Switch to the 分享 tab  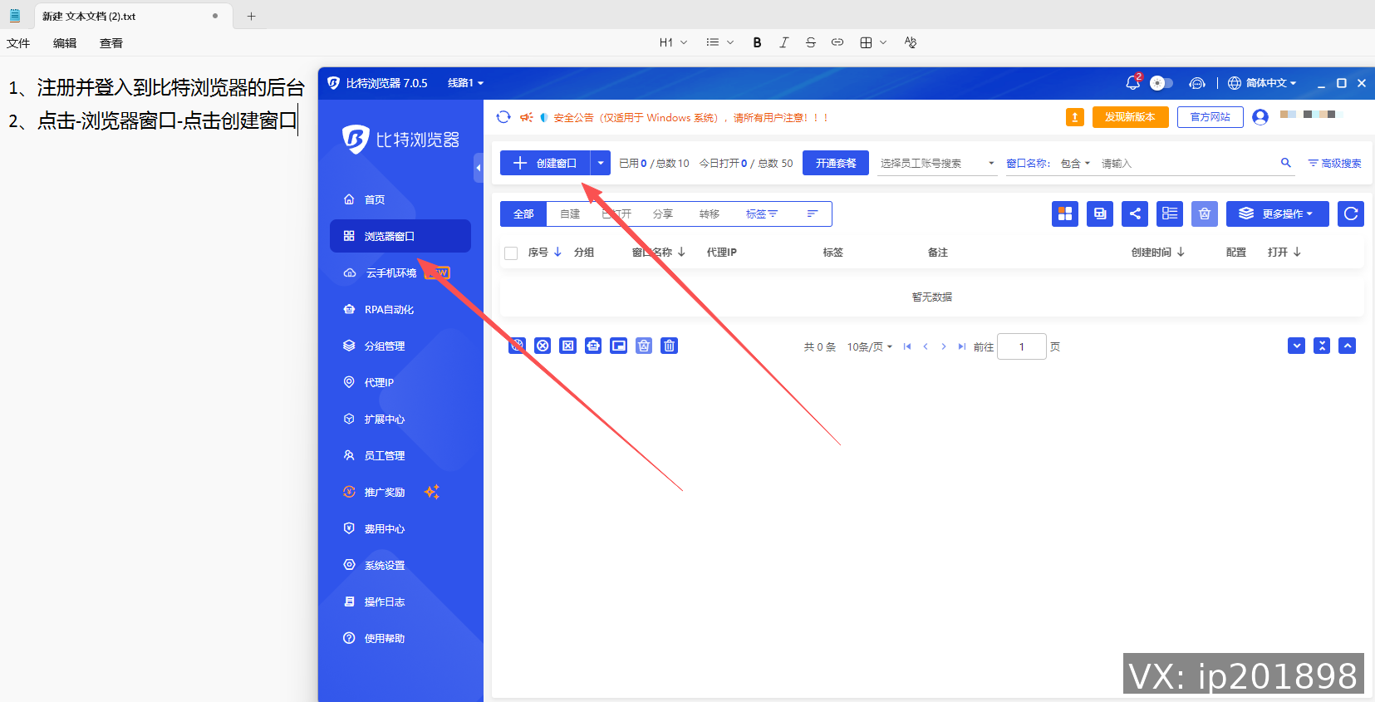tap(663, 214)
